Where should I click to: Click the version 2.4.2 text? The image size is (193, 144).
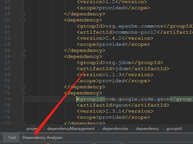(x=113, y=38)
